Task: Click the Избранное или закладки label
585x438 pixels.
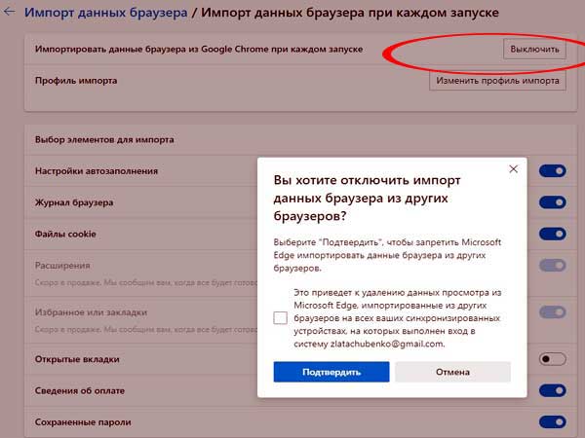Action: [91, 312]
